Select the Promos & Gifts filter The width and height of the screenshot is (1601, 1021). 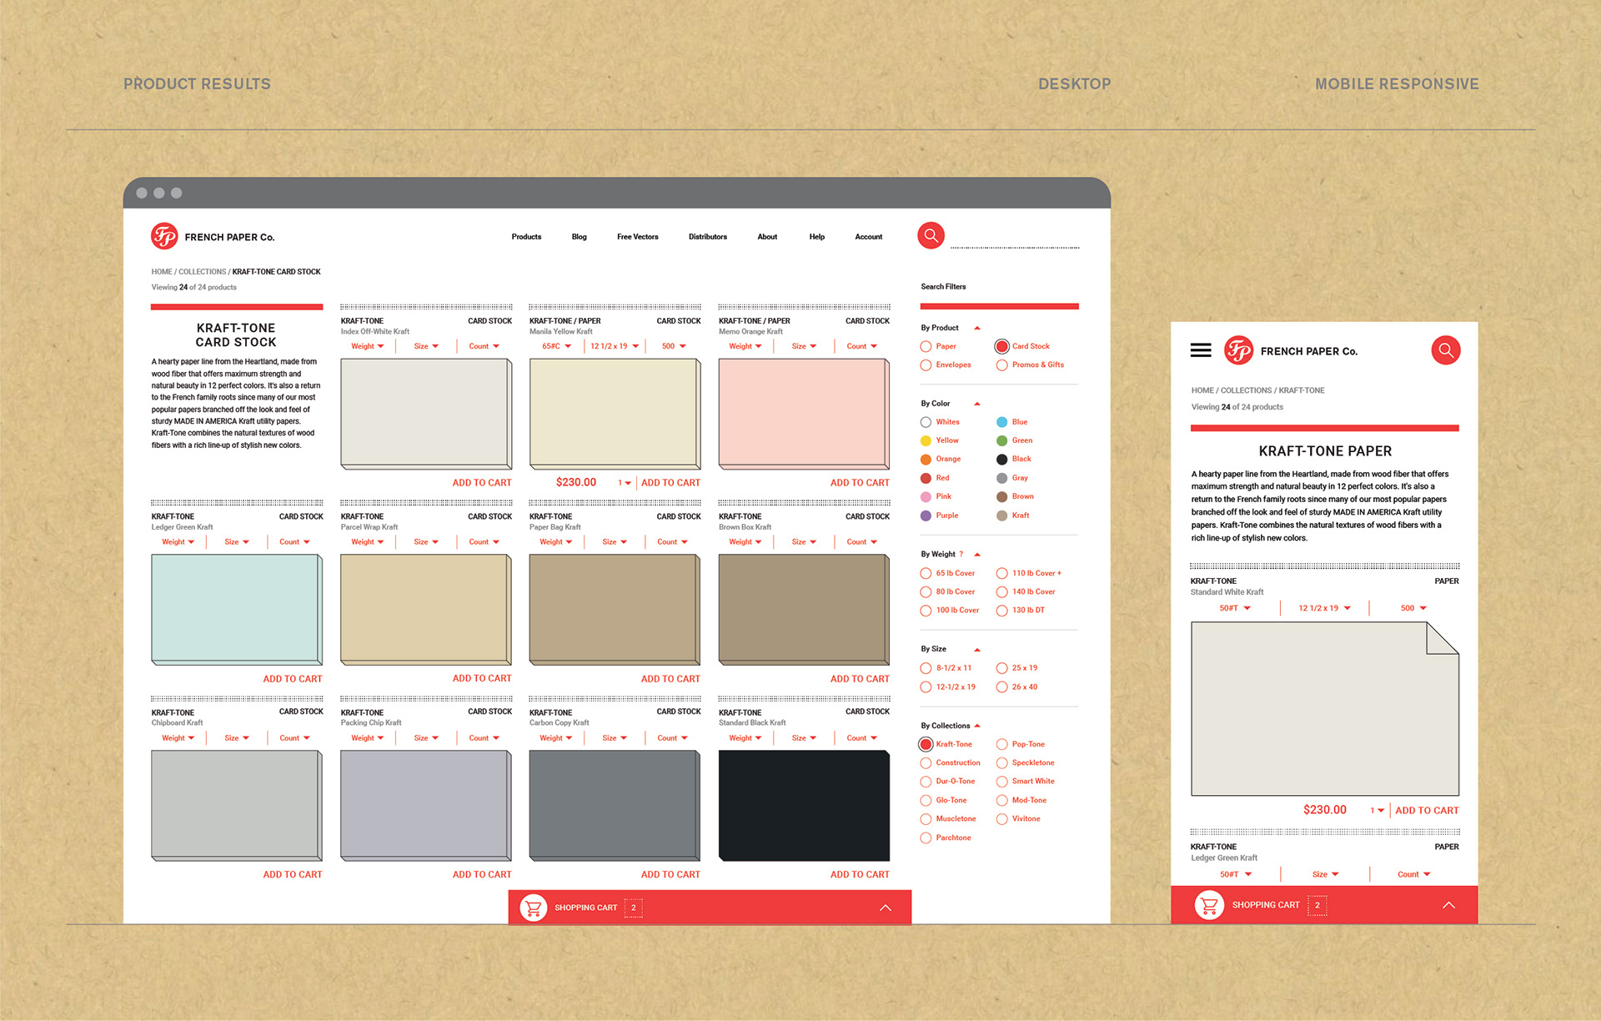click(1001, 365)
